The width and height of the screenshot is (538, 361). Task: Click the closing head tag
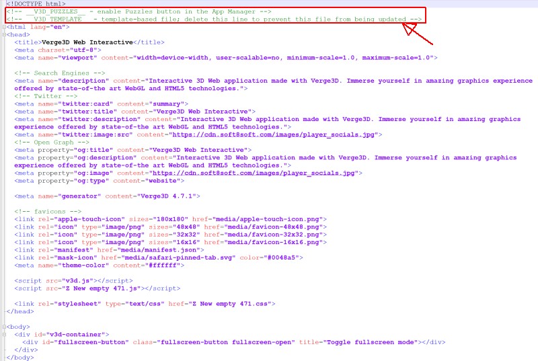20,311
